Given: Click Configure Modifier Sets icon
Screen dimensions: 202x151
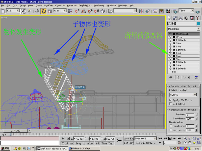Looking at the screenshot, I should 196,78.
